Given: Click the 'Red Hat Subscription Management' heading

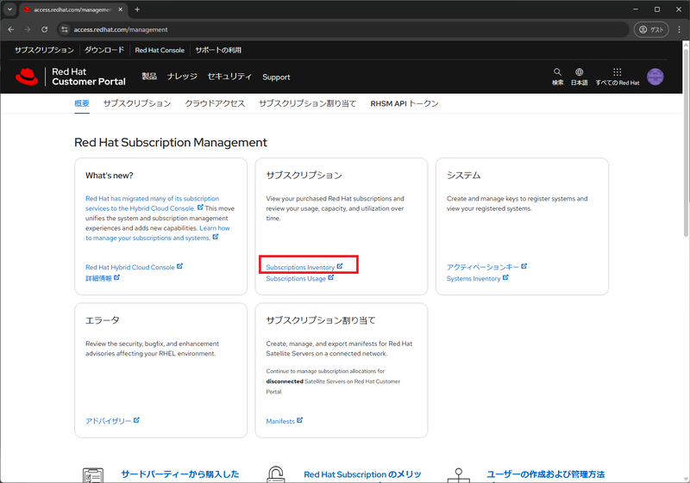Looking at the screenshot, I should (171, 142).
